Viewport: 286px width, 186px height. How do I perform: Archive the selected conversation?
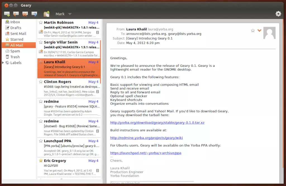pyautogui.click(x=46, y=14)
